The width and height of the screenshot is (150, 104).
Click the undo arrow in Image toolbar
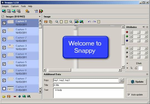point(89,22)
